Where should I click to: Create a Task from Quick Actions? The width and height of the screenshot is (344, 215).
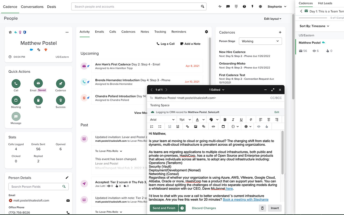point(38,100)
